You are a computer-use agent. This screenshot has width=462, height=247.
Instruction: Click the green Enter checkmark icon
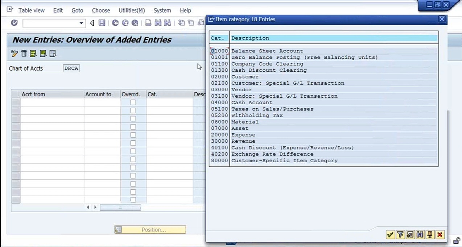[14, 23]
